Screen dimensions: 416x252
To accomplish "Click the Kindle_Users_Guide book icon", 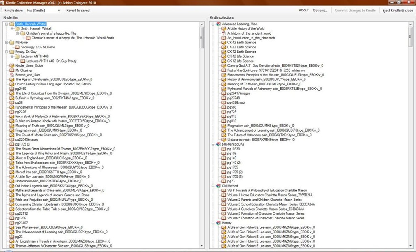I will 12,65.
